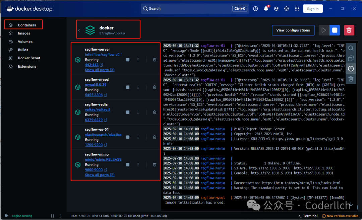Screen dimensions: 362x220
Task: Open the minio/minio:RELEASE image link
Action: pyautogui.click(x=103, y=160)
